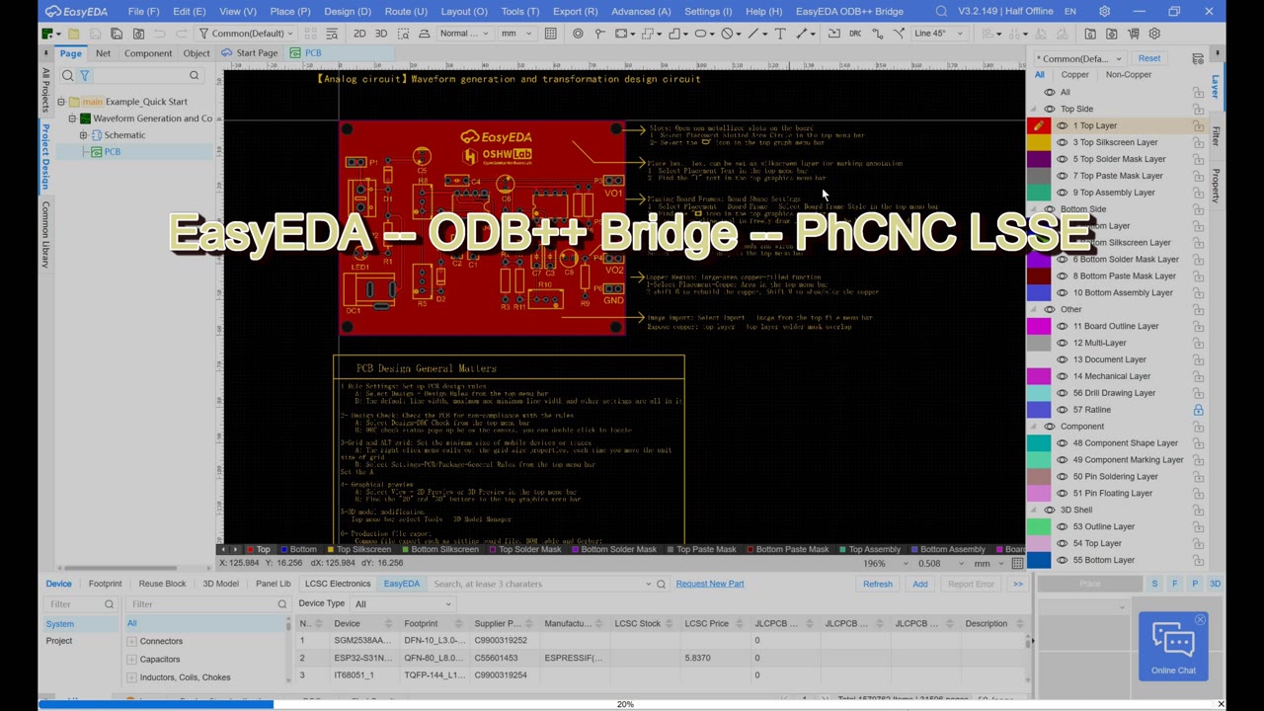The height and width of the screenshot is (711, 1264).
Task: Open the Common(Default) filter dropdown in toolbar
Action: (x=247, y=34)
